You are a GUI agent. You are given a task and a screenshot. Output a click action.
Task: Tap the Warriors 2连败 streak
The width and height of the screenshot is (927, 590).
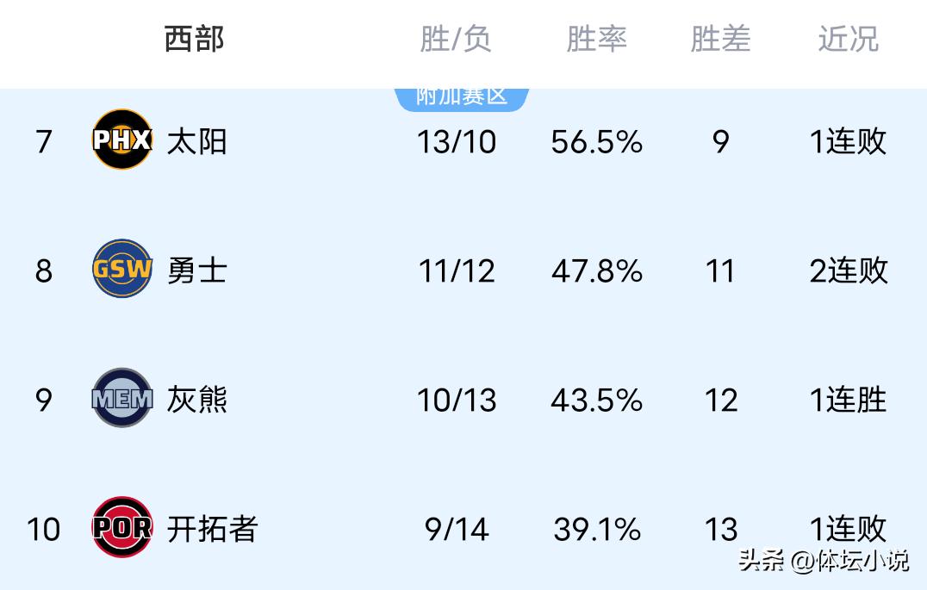tap(848, 271)
